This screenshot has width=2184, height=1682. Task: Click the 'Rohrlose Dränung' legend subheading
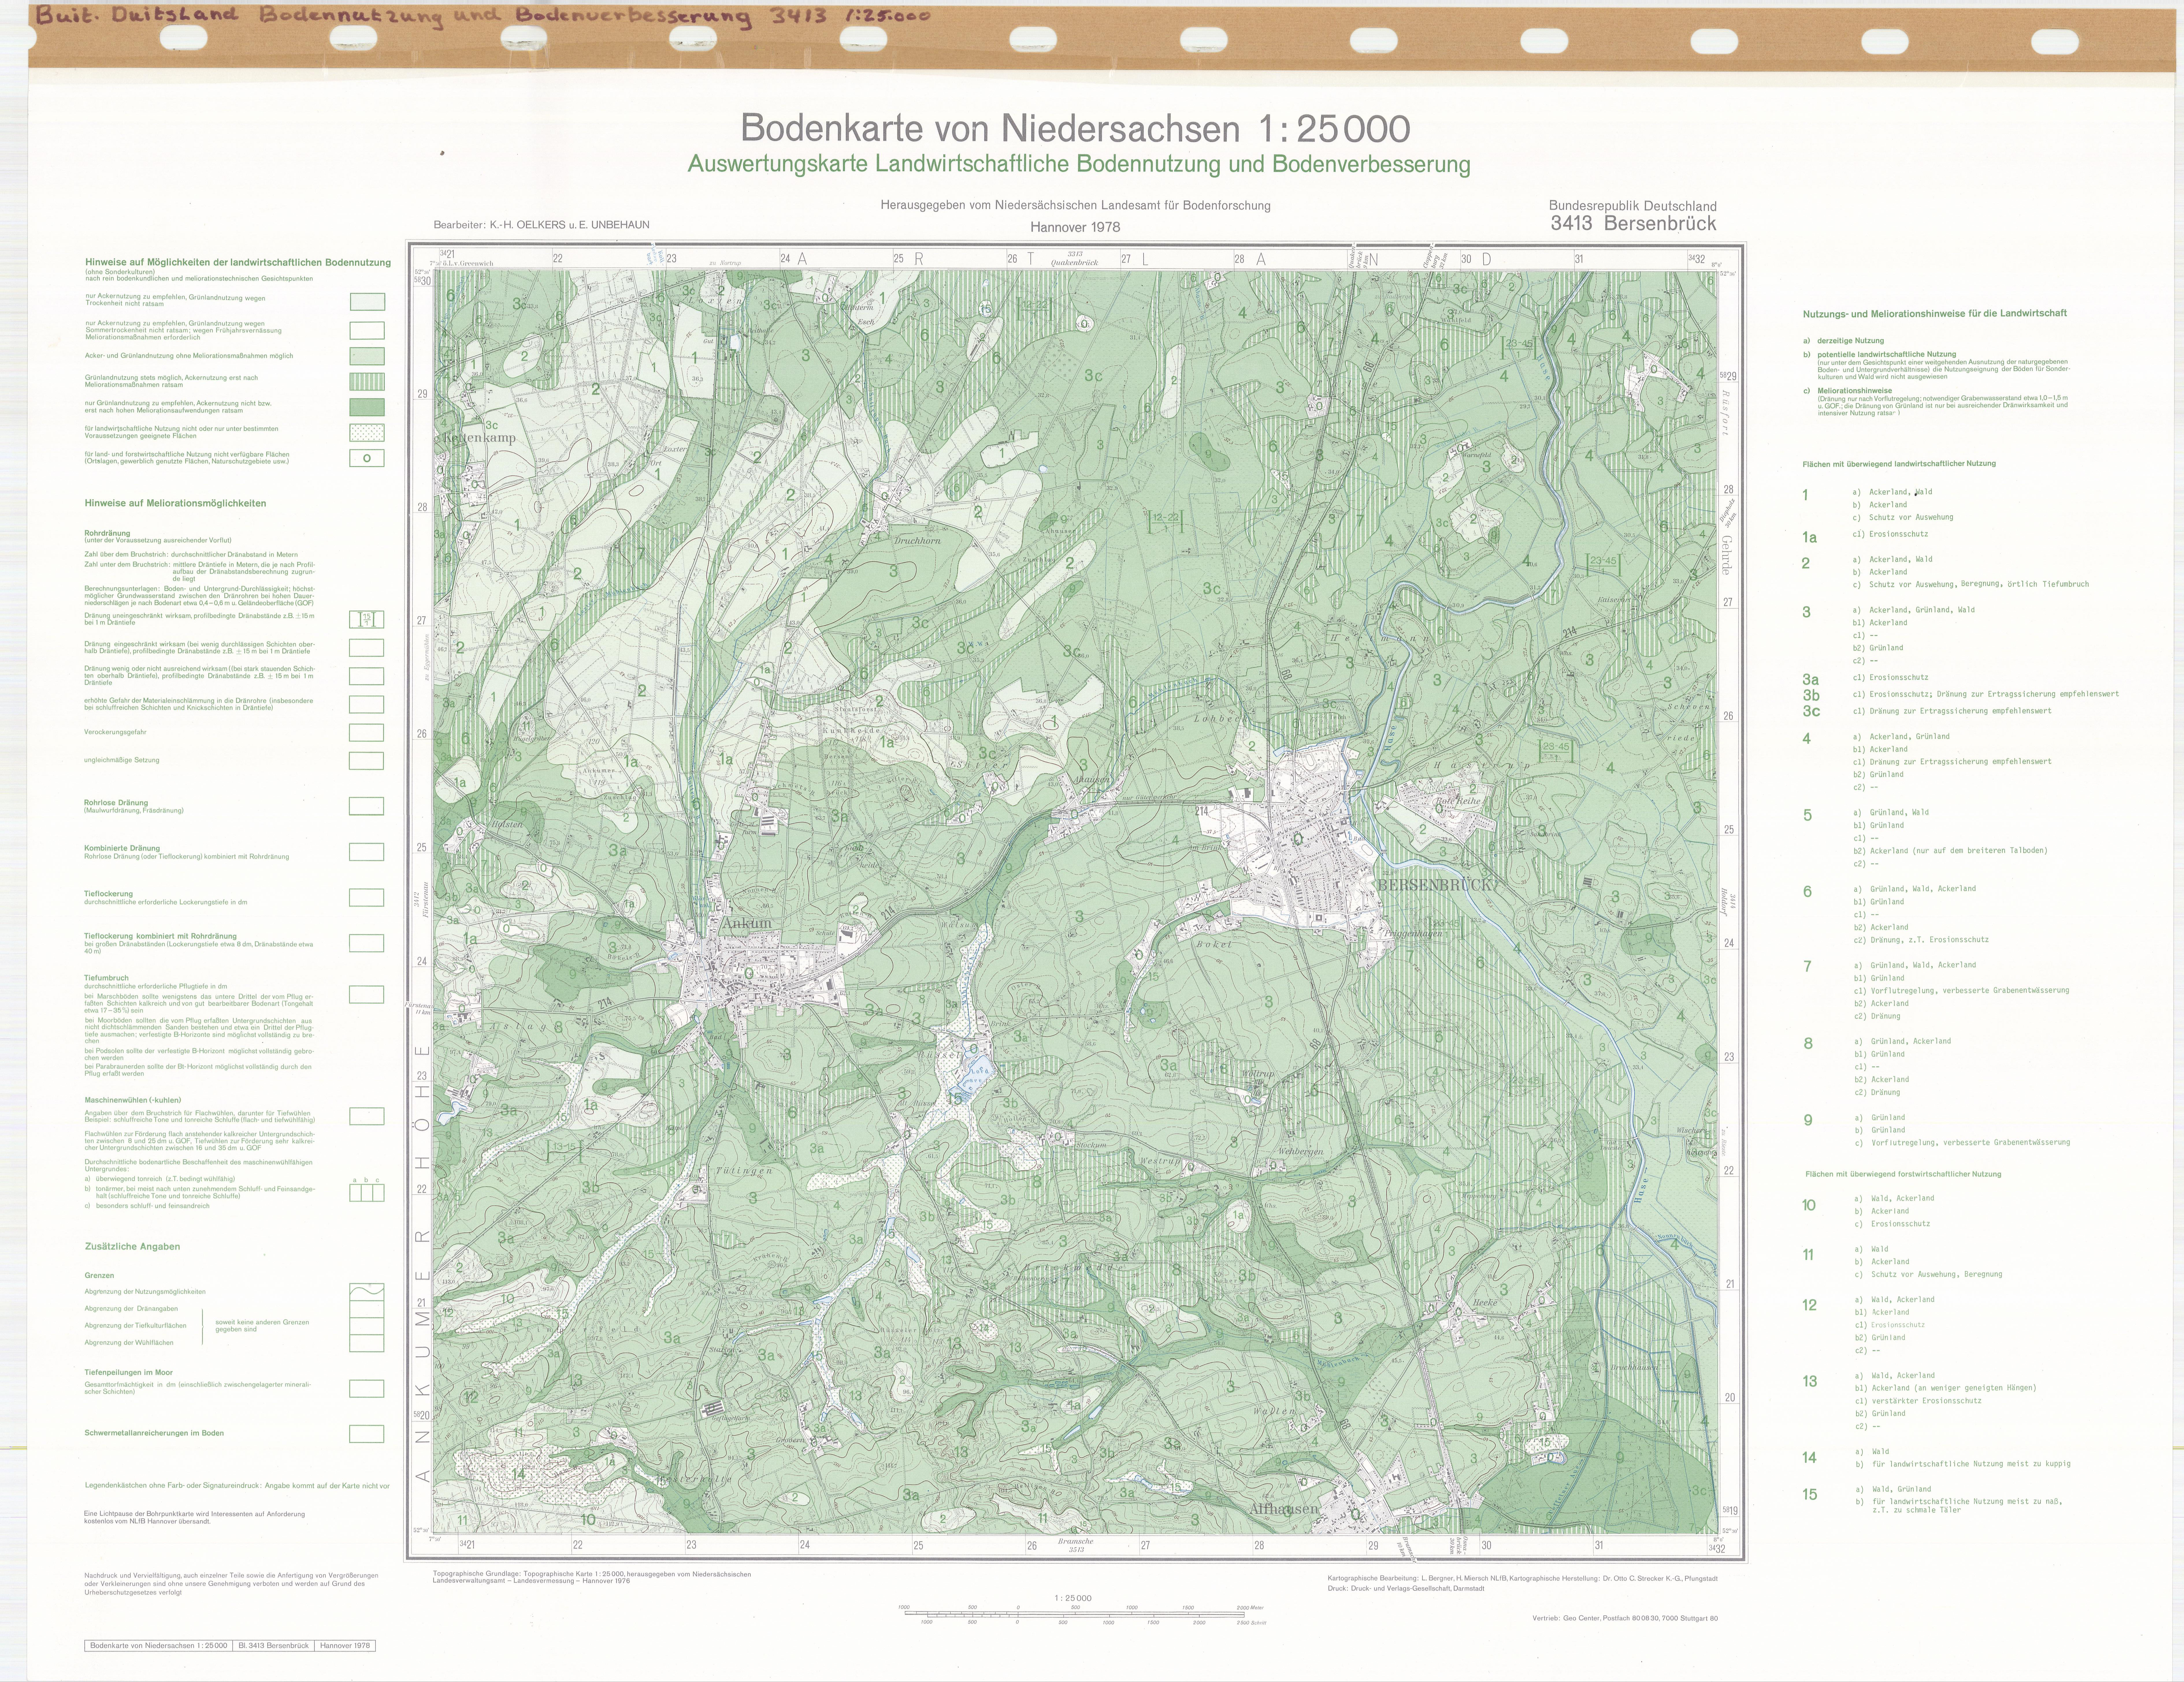[x=116, y=802]
